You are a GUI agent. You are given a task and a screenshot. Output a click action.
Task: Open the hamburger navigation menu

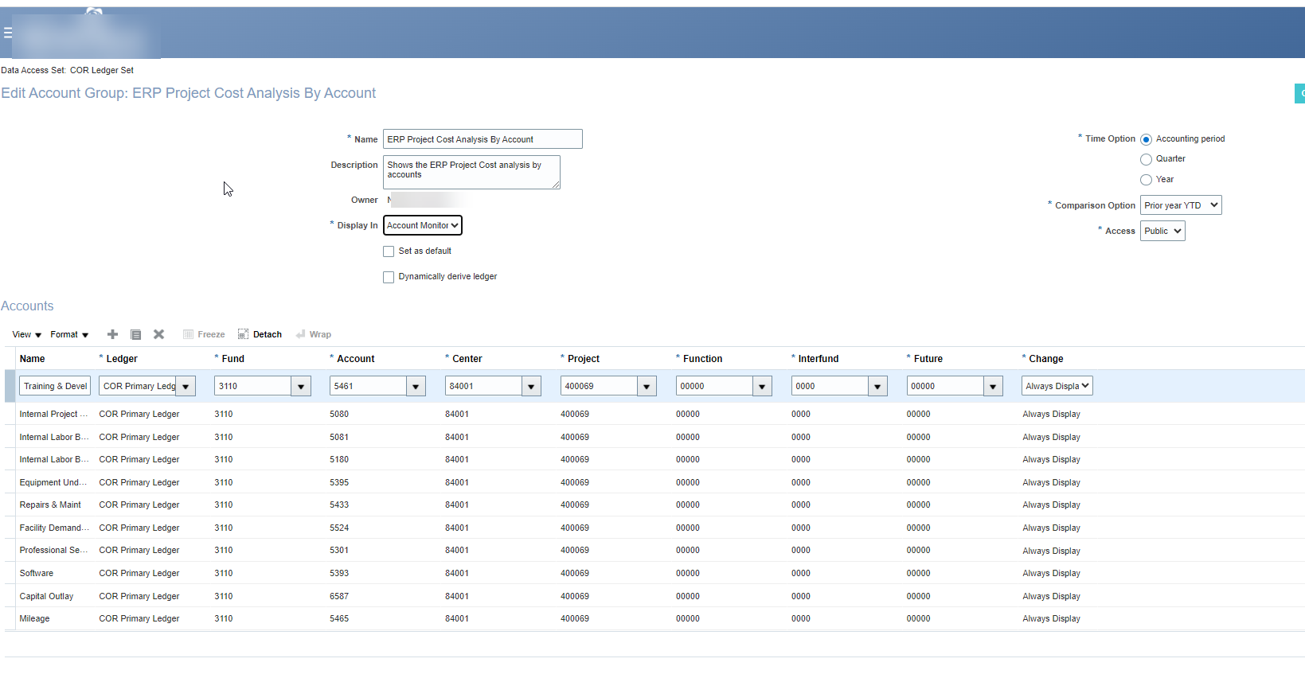click(x=7, y=33)
